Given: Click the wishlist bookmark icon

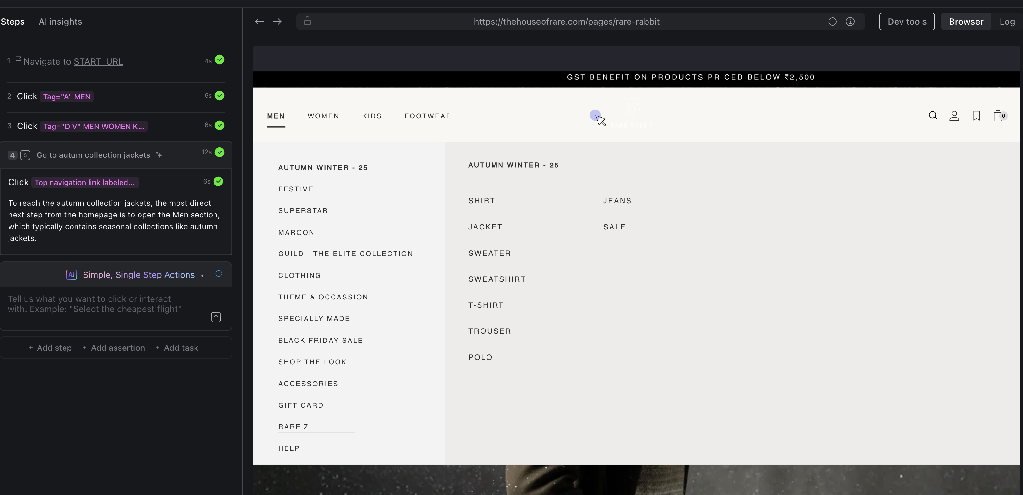Looking at the screenshot, I should pyautogui.click(x=976, y=116).
